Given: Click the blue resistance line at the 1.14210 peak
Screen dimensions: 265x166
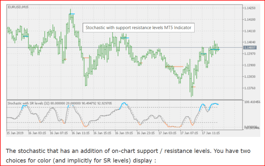Looking at the screenshot, I should click(72, 14).
